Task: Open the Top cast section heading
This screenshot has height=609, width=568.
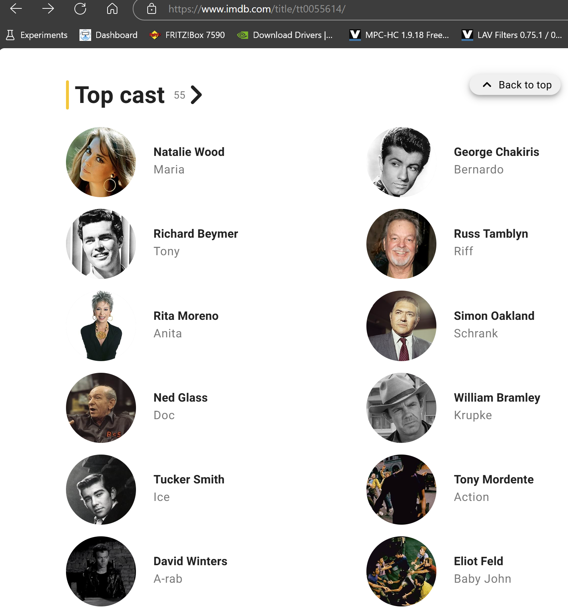Action: pos(120,95)
